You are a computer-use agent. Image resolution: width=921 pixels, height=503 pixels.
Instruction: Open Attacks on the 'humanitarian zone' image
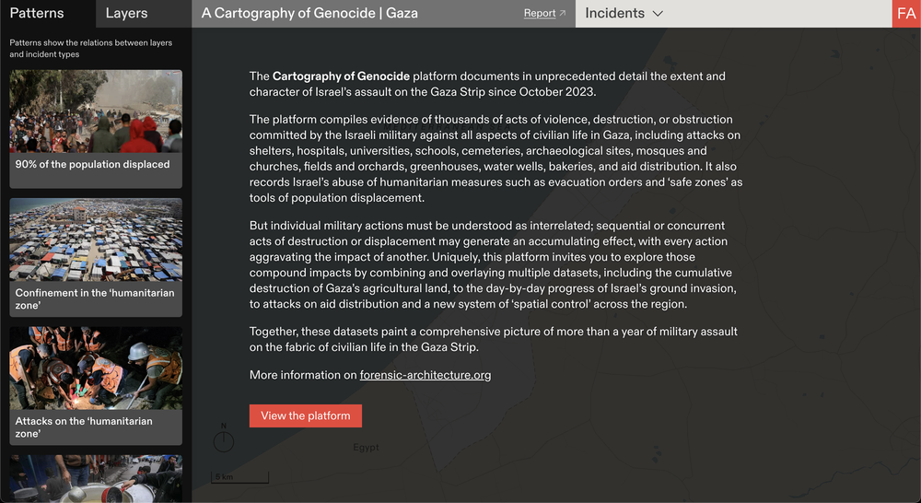click(x=96, y=368)
